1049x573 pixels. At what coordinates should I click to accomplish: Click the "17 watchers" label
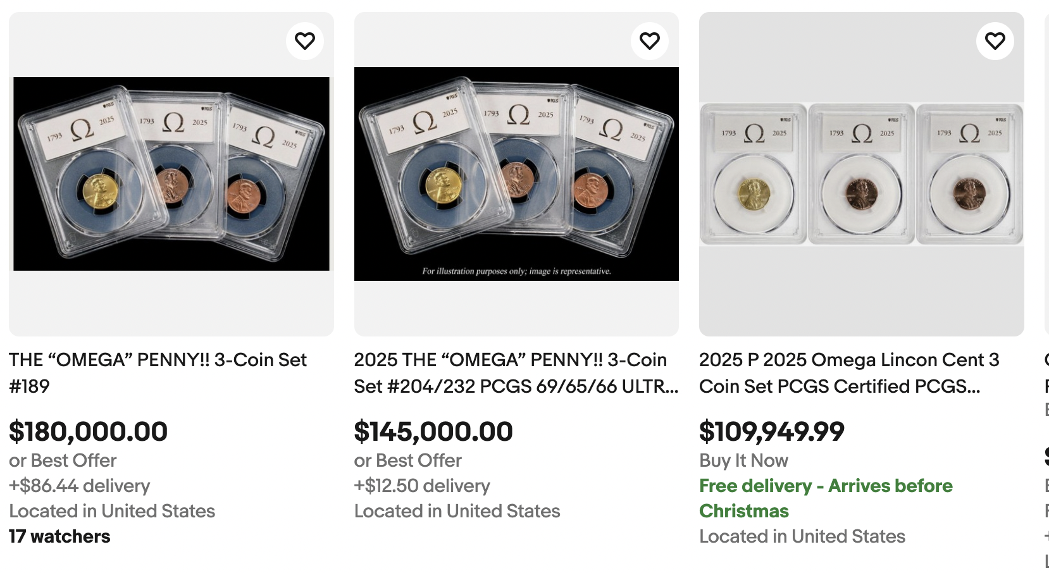pos(59,536)
